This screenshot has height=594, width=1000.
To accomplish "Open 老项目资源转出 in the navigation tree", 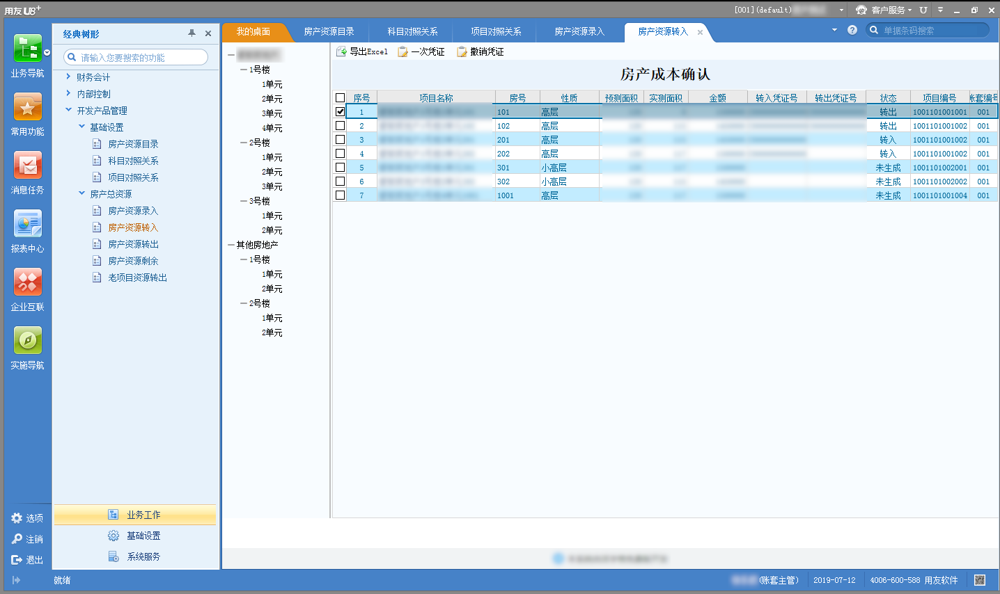I will [138, 278].
